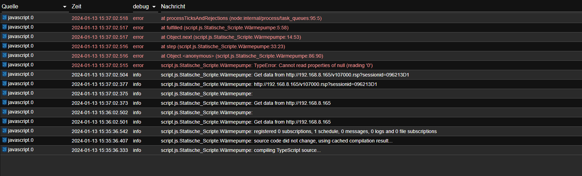The image size is (582, 176).
Task: Click the JS icon in the 'at fulfilled' row
Action: (5, 27)
